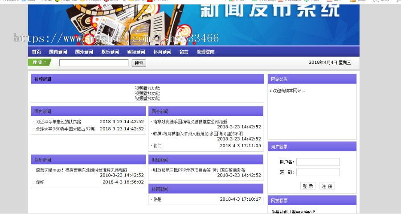This screenshot has height=214, width=401.
Task: Open article 全球大学980强中国大陆占52席
Action: click(x=65, y=129)
